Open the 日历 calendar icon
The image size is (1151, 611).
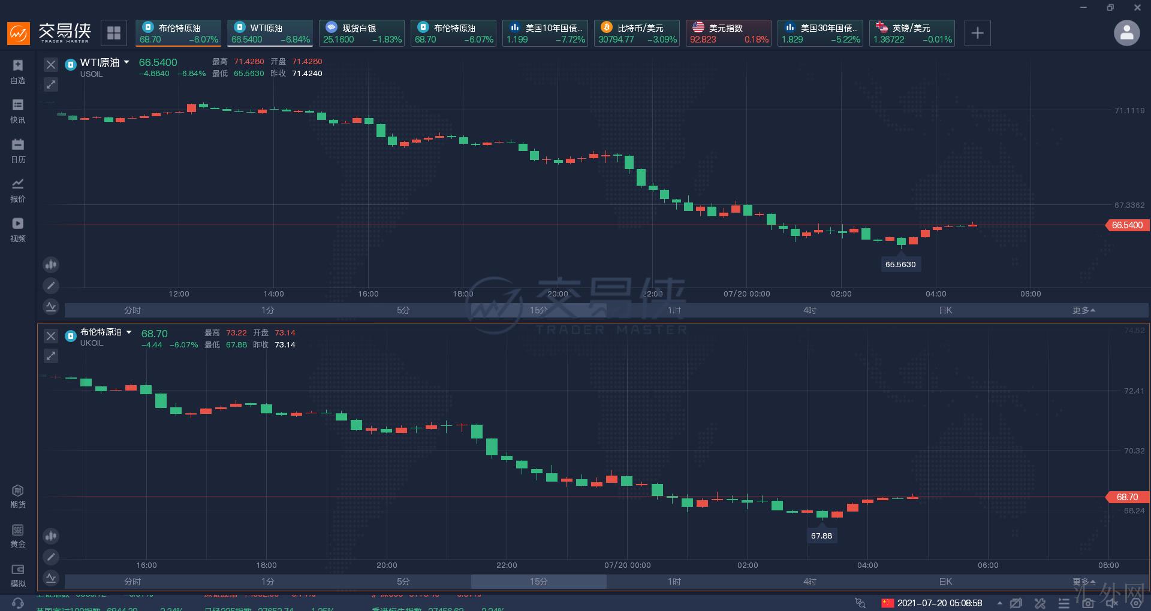click(17, 150)
